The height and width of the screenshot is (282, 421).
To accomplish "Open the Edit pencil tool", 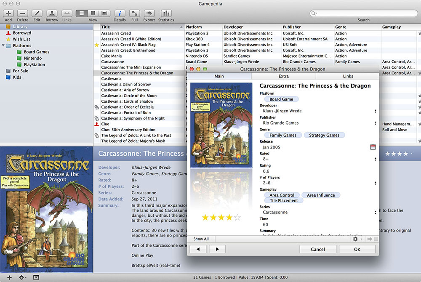I will pos(37,13).
